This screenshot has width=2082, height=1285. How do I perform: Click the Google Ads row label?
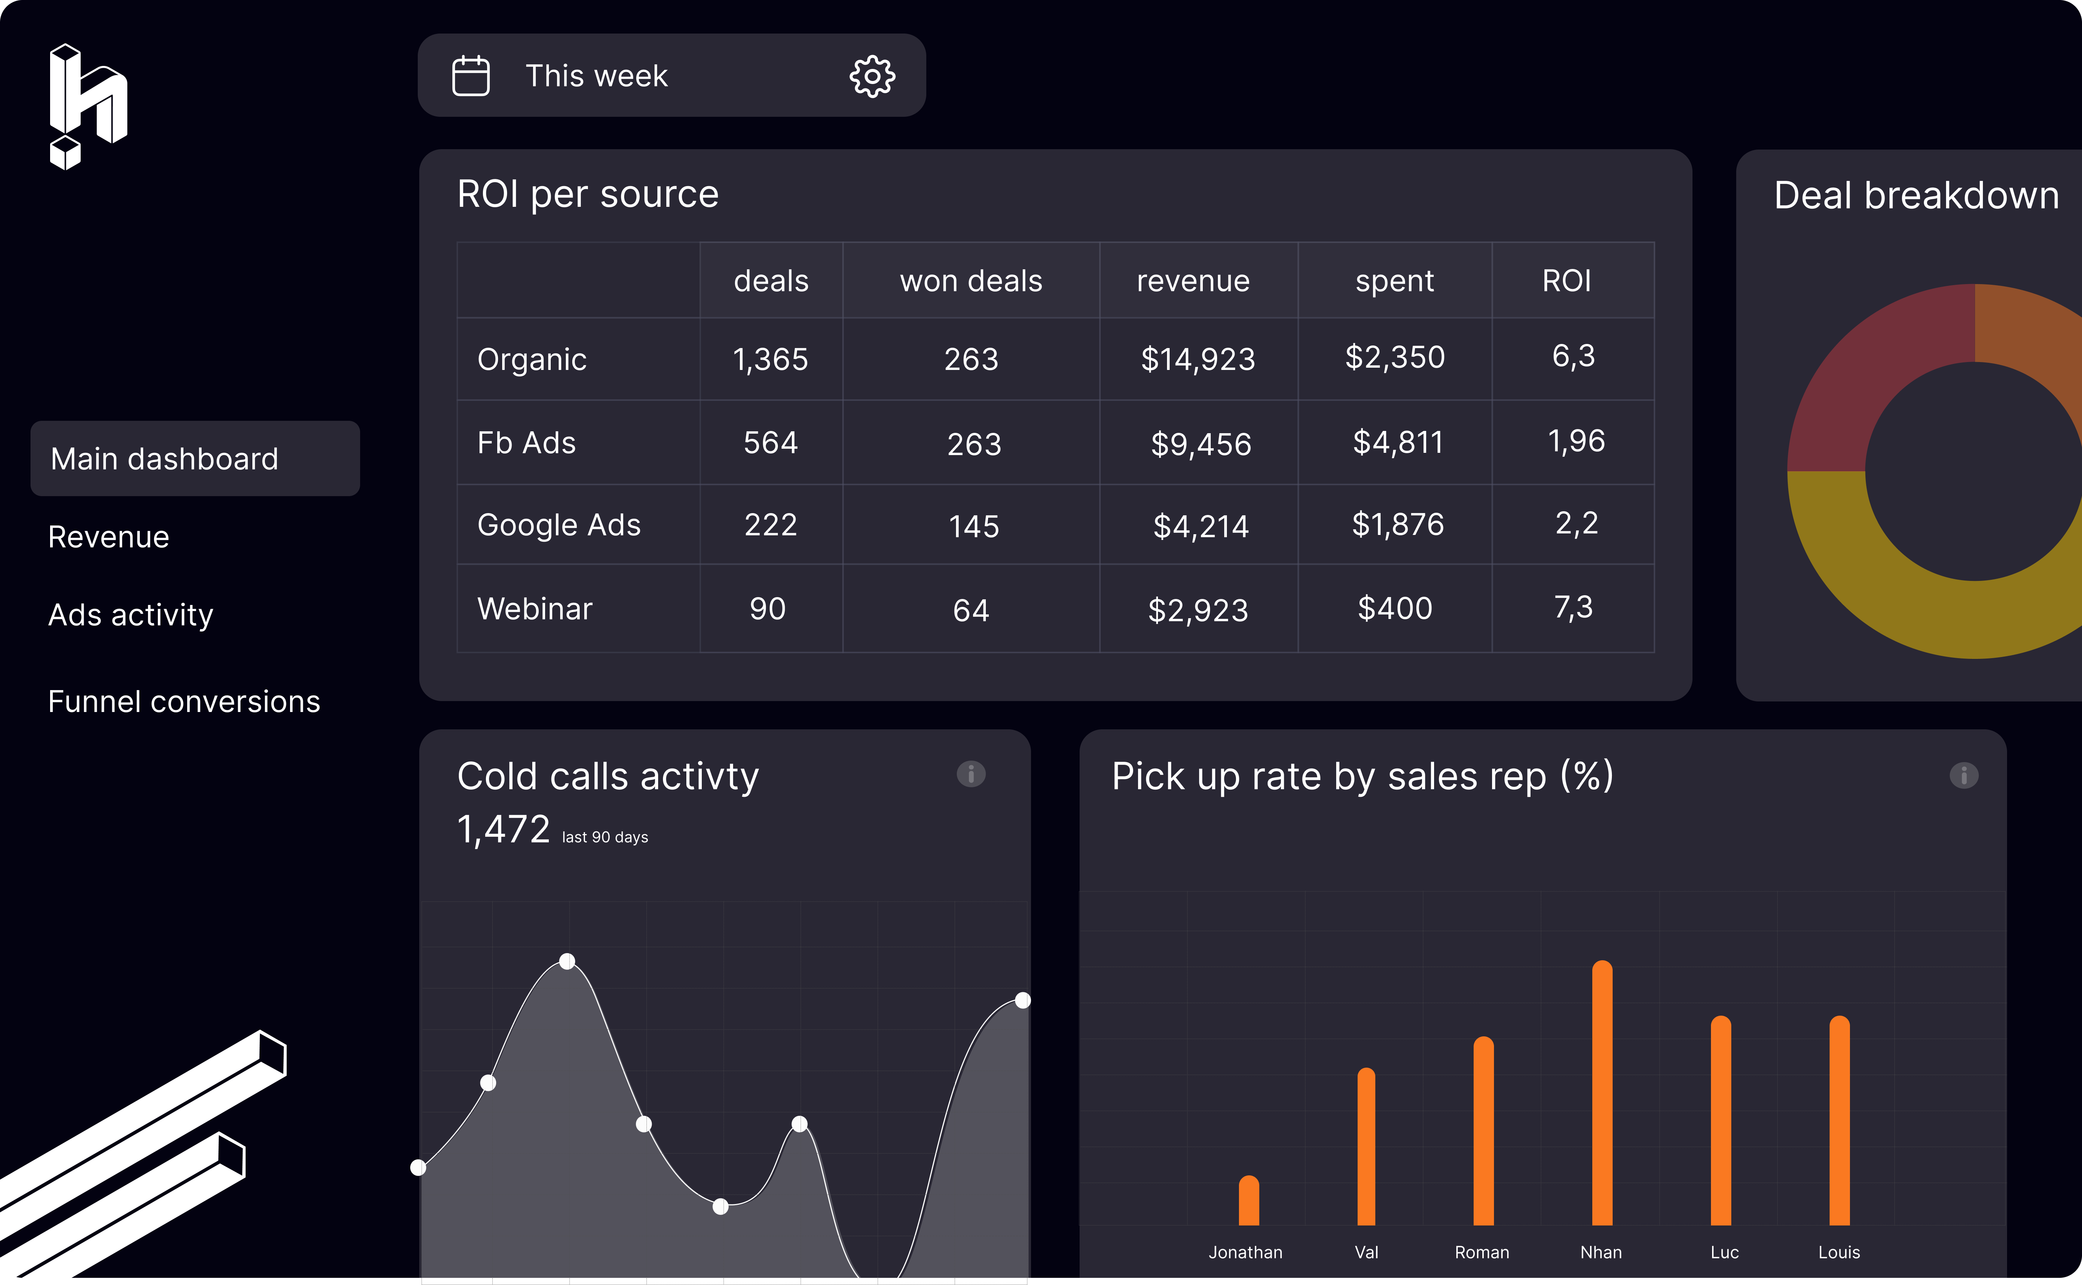(x=558, y=525)
